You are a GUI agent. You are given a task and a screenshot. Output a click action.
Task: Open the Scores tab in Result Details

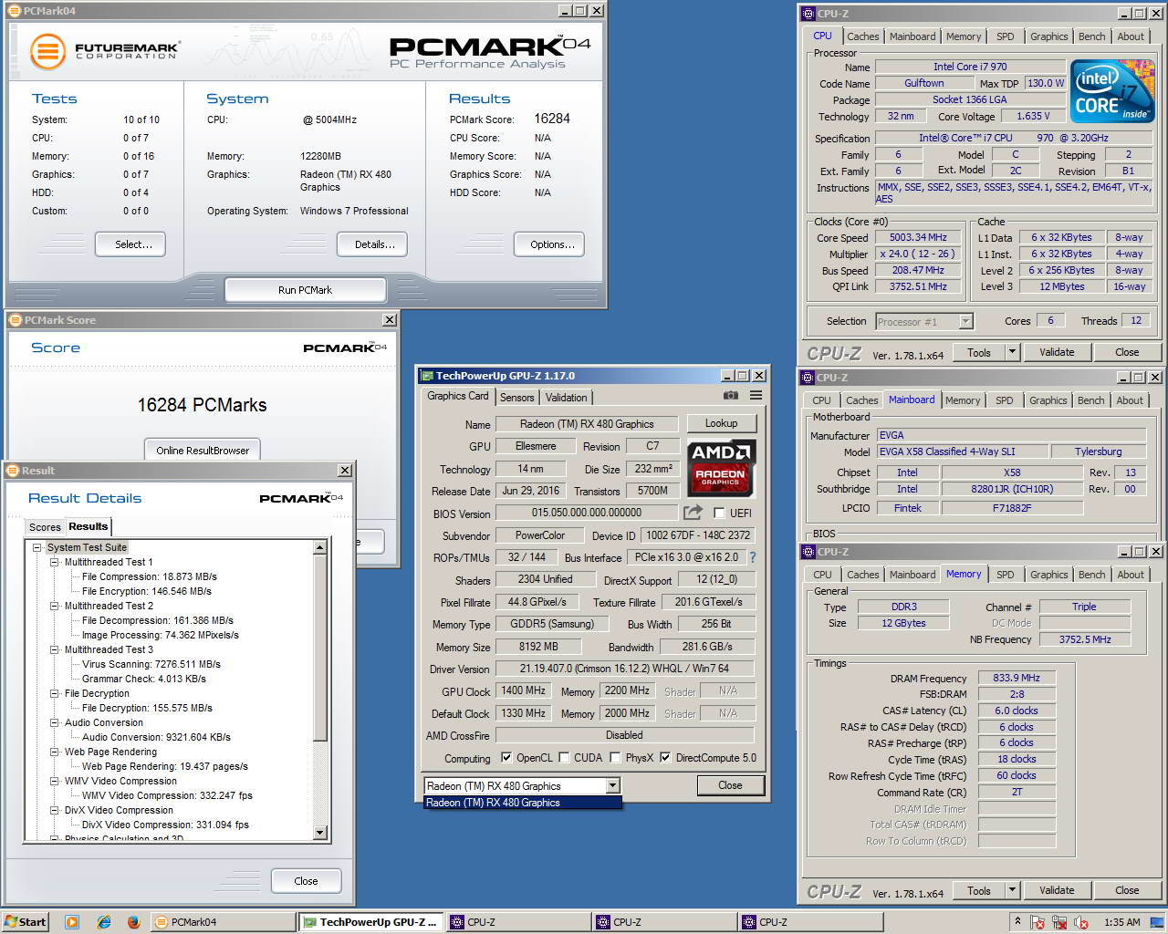tap(45, 527)
